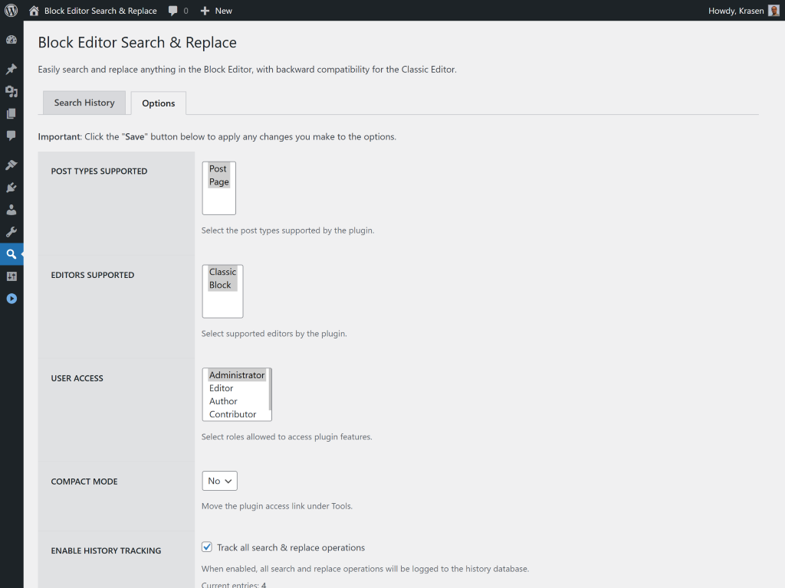The image size is (785, 588).
Task: Toggle Track all search & replace operations
Action: (x=207, y=547)
